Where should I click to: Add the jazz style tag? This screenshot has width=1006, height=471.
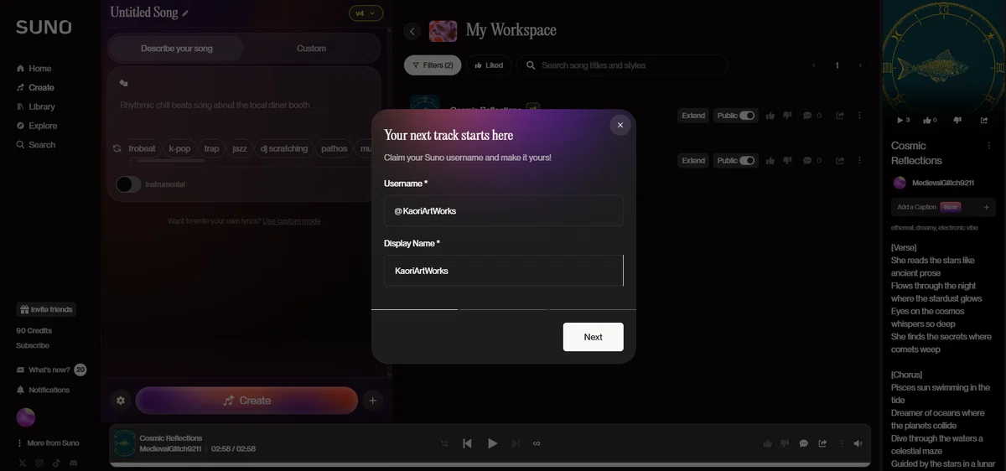(240, 148)
